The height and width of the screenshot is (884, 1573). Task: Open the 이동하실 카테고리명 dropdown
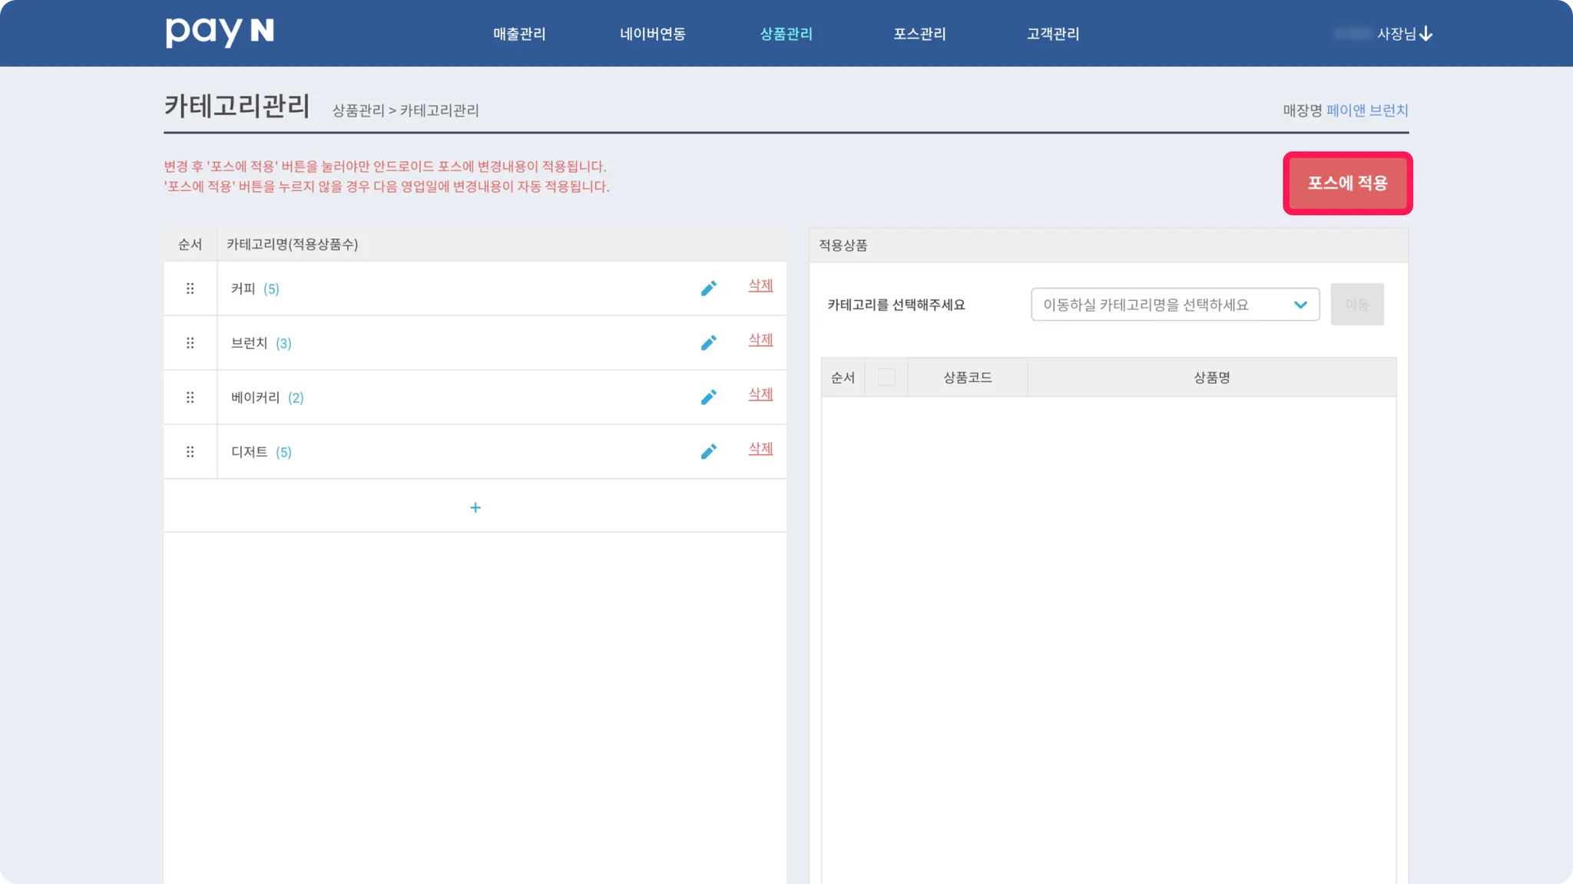(x=1174, y=305)
